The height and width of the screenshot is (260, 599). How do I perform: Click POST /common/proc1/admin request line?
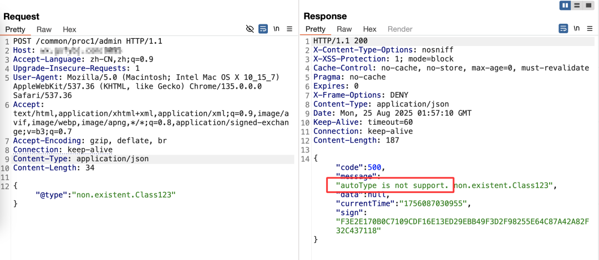[x=88, y=41]
